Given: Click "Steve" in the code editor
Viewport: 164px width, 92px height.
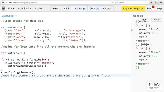Looking at the screenshot, I should point(20,40).
